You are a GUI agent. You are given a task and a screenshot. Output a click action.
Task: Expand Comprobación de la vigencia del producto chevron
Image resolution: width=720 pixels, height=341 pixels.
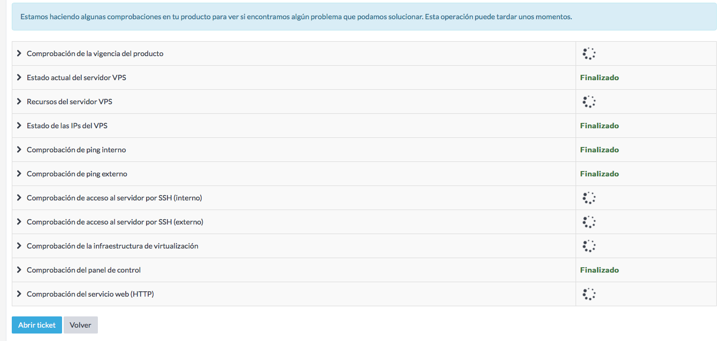pos(19,53)
